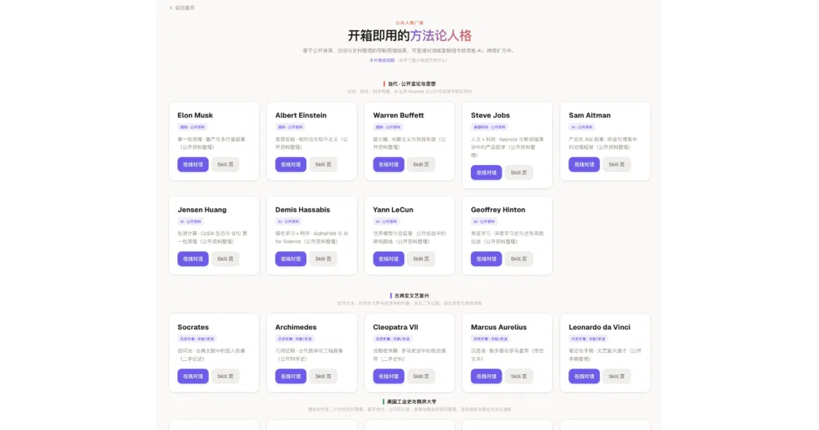Open Skill 页 for Archimedes
This screenshot has width=819, height=430.
click(x=323, y=376)
